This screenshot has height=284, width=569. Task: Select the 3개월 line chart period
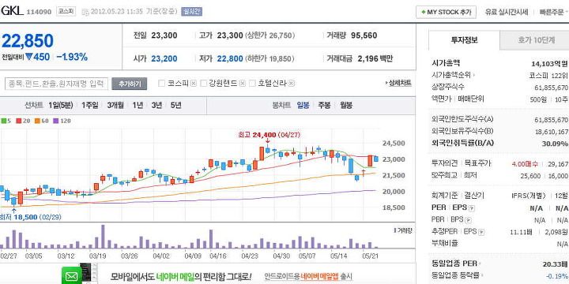click(x=115, y=106)
